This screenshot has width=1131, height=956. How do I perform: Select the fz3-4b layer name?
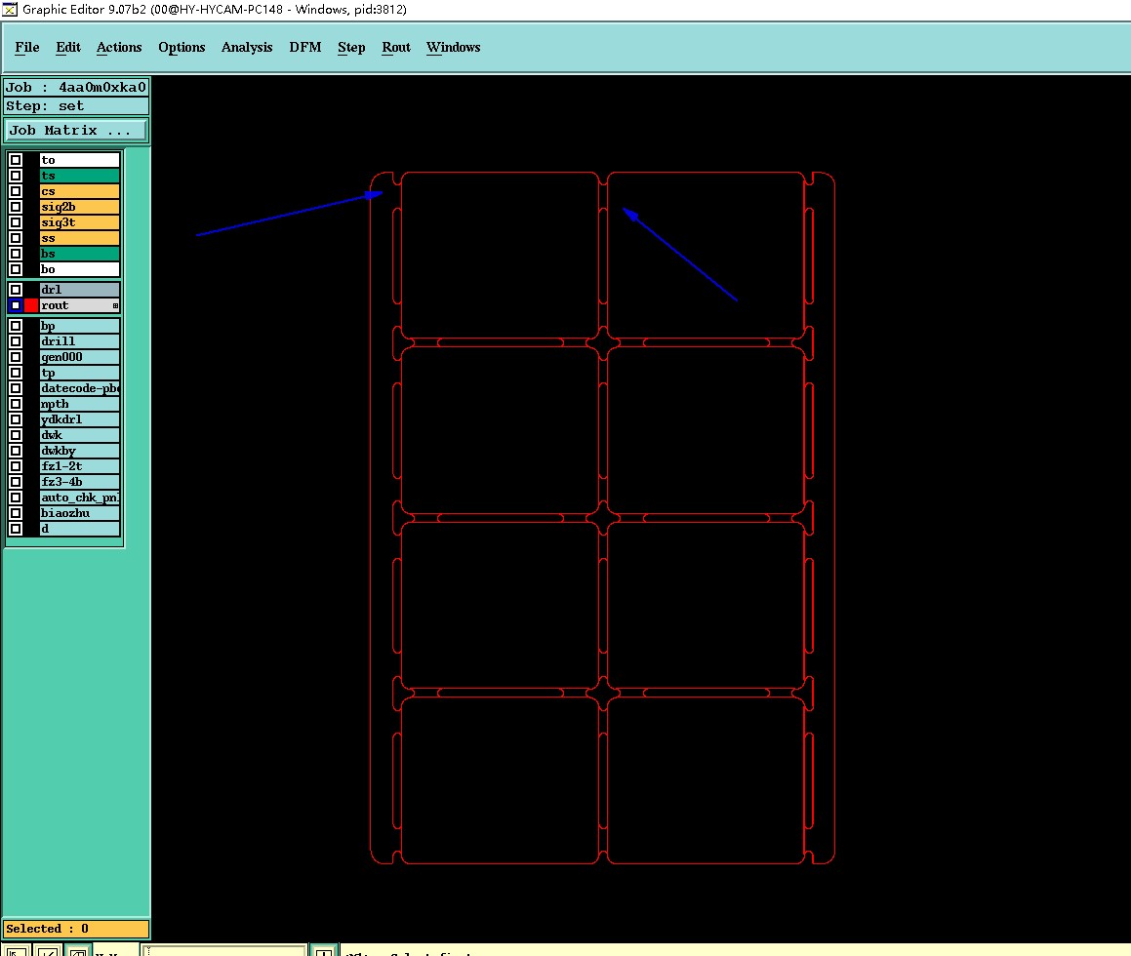click(79, 482)
